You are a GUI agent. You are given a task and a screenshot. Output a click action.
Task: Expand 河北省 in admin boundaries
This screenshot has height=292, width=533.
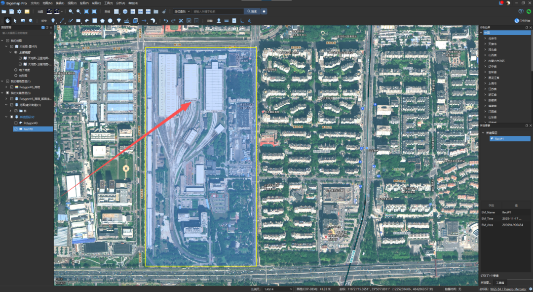click(485, 50)
